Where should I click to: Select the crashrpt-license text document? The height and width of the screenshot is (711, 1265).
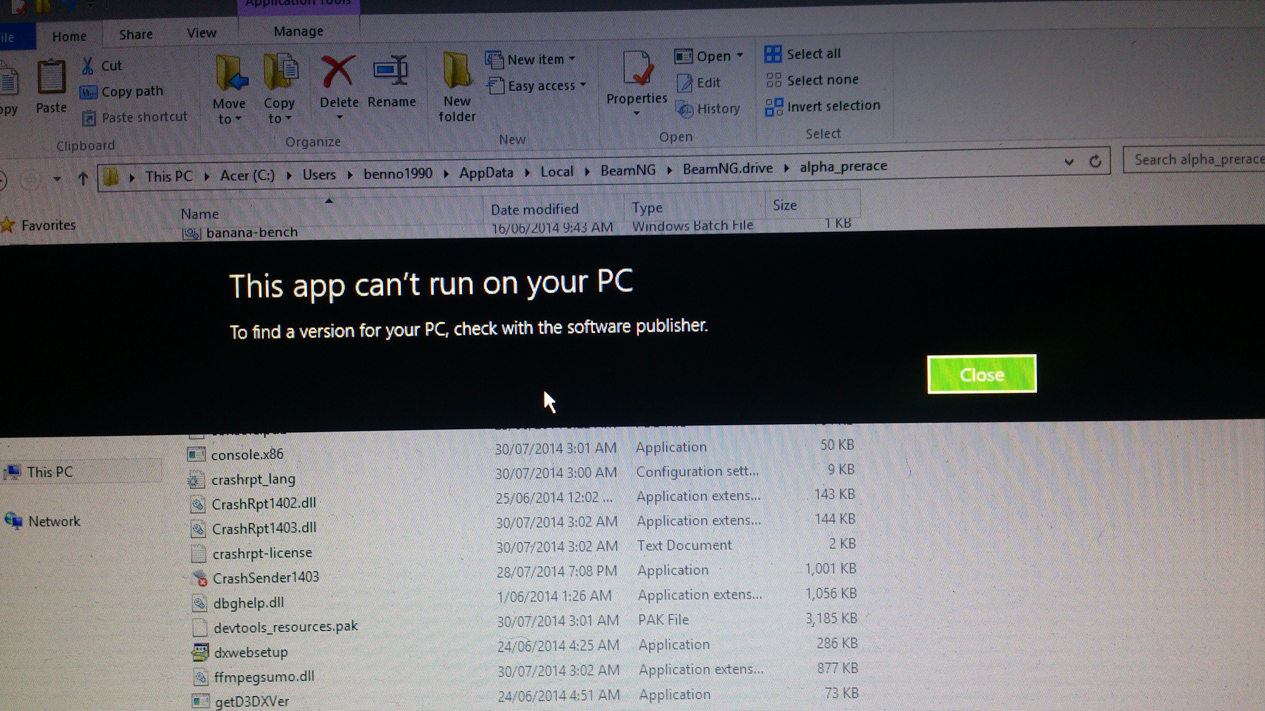tap(262, 553)
